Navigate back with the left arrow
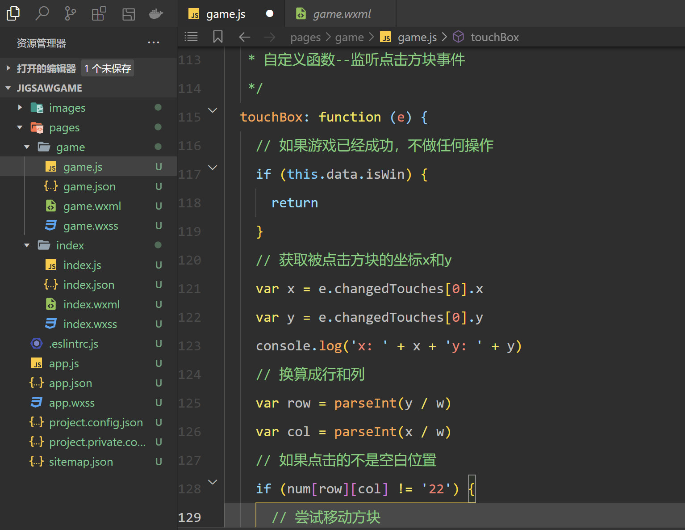 (x=244, y=37)
